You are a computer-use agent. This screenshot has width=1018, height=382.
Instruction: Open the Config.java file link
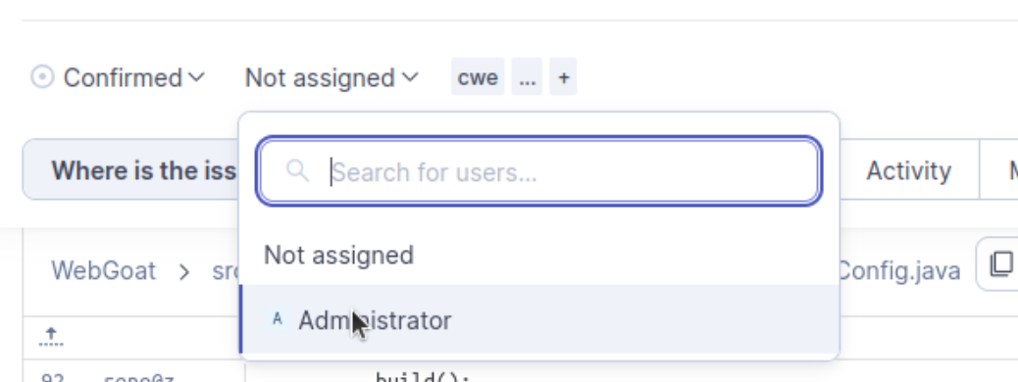[899, 270]
